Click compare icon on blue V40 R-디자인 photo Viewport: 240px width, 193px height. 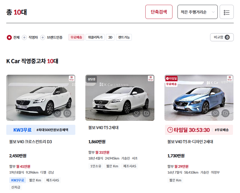[225, 113]
